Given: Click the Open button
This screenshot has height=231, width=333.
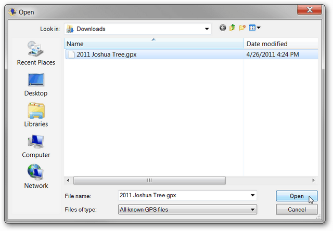Looking at the screenshot, I should [297, 196].
